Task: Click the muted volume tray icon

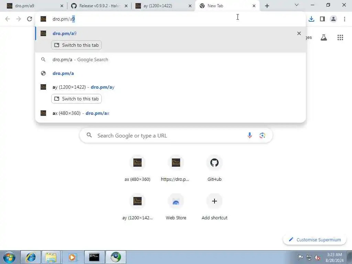Action: pos(317,257)
